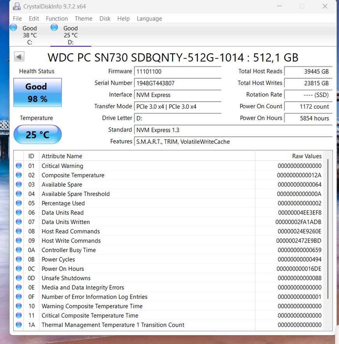Go to previous disk with back arrow
The width and height of the screenshot is (339, 344).
tap(19, 57)
